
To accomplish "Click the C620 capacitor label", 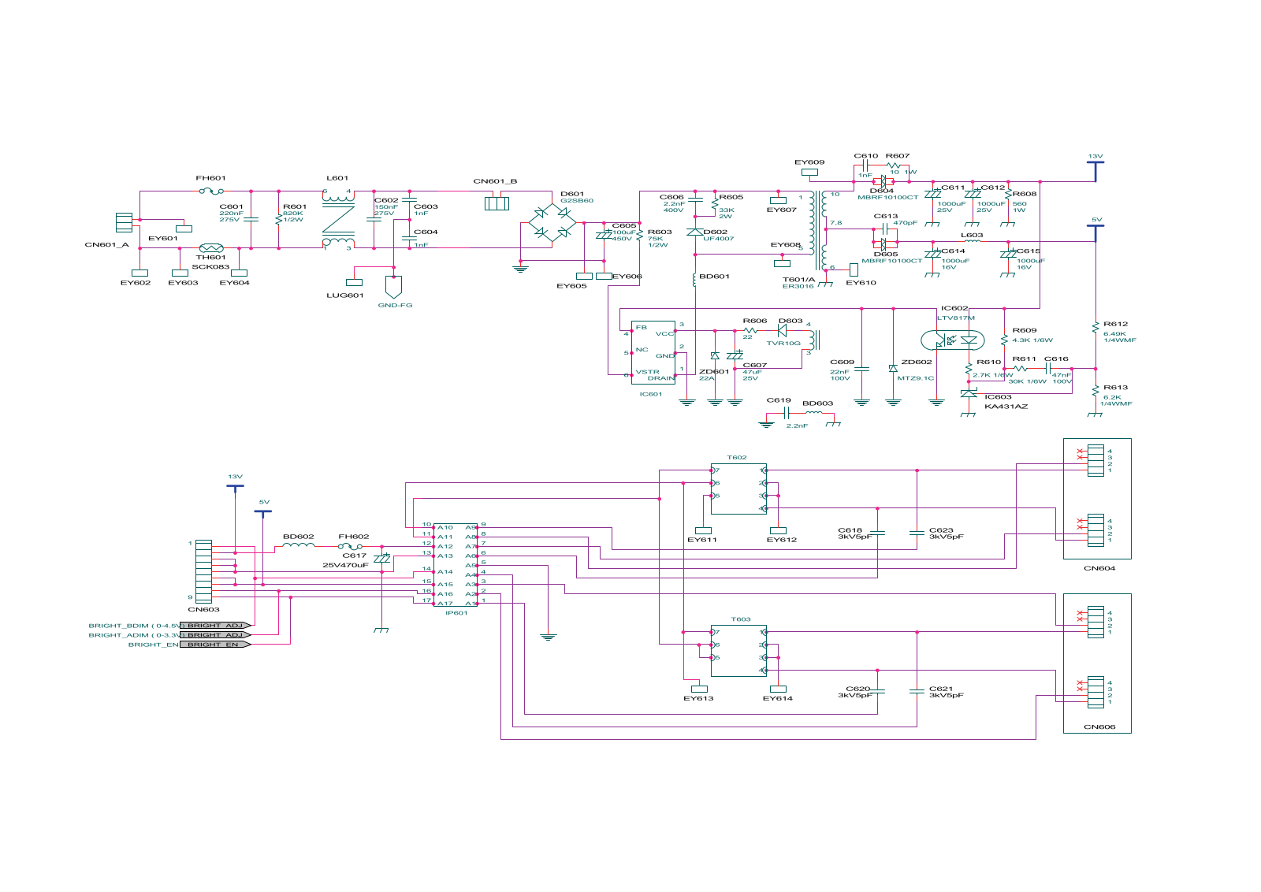I will click(858, 689).
